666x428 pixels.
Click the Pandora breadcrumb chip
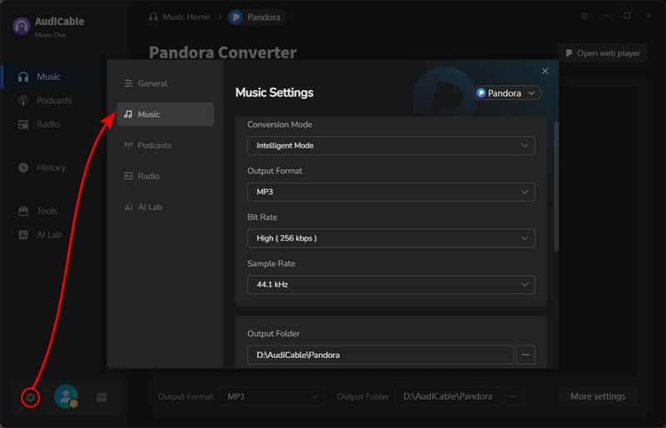pyautogui.click(x=257, y=17)
